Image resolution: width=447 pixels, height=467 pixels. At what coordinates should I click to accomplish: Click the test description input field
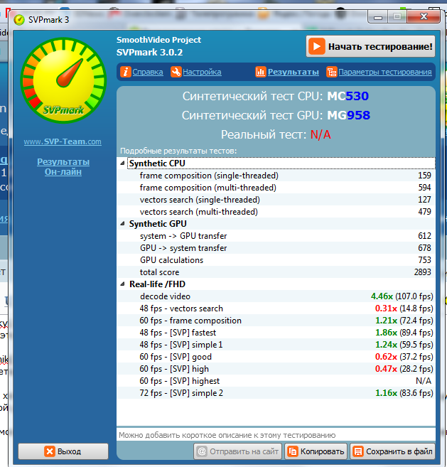[276, 434]
